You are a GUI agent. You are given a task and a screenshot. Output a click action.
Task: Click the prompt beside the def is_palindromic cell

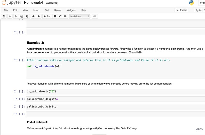[x=19, y=60]
